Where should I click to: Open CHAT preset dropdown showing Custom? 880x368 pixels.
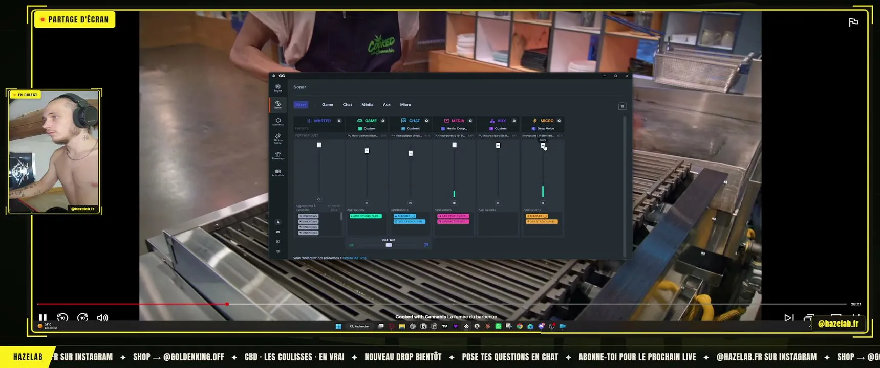pyautogui.click(x=411, y=128)
